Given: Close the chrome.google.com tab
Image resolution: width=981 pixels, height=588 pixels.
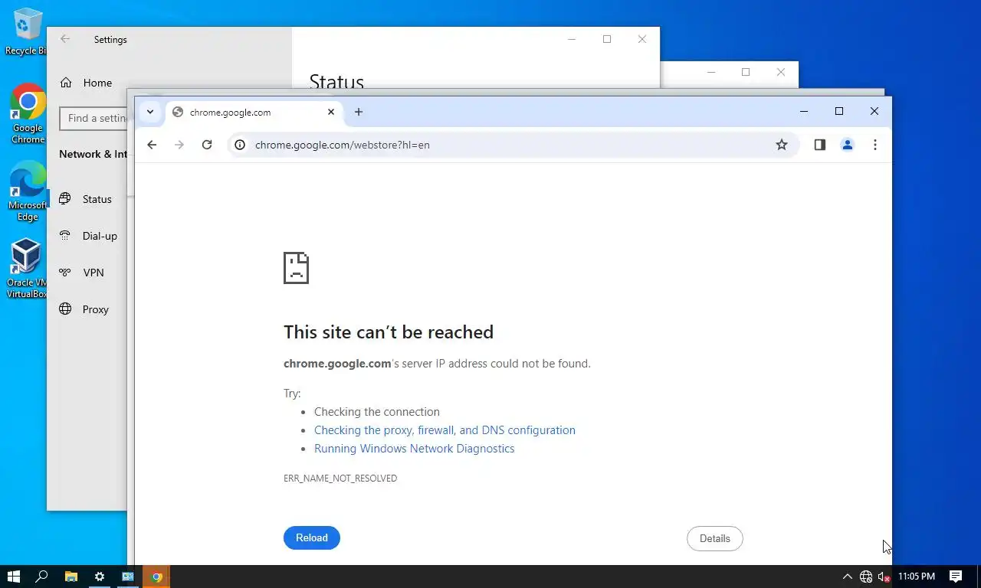Looking at the screenshot, I should pos(331,112).
